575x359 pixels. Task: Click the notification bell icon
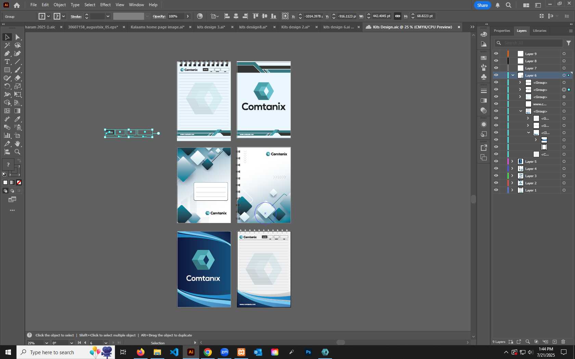tap(498, 5)
